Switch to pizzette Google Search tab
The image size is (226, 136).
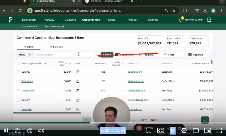[x=109, y=1]
